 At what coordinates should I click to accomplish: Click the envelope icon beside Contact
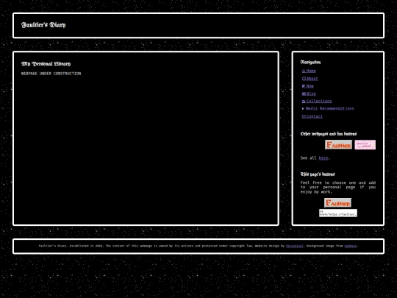point(304,116)
